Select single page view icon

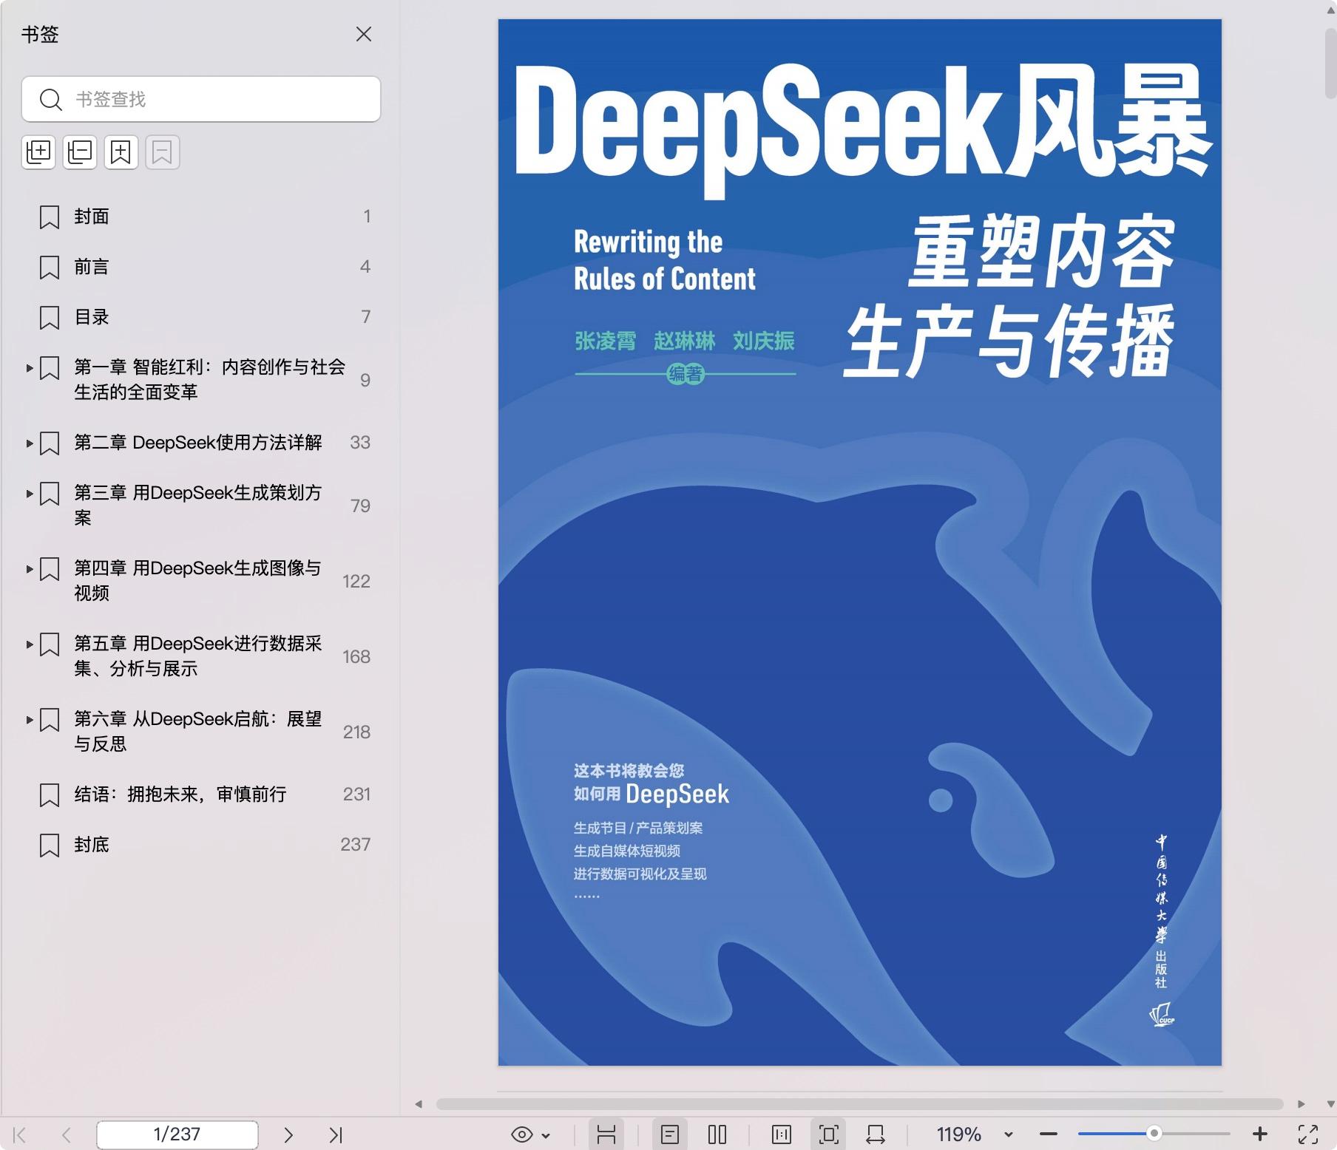click(671, 1134)
